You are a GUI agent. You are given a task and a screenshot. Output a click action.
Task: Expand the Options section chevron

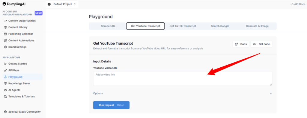point(271,94)
